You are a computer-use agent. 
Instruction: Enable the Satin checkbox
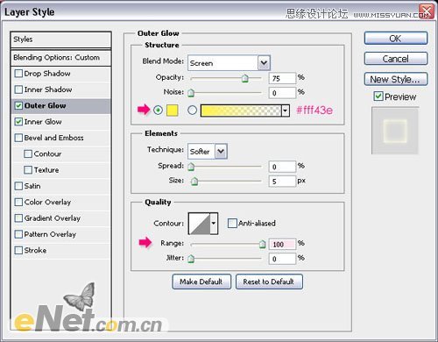[18, 186]
